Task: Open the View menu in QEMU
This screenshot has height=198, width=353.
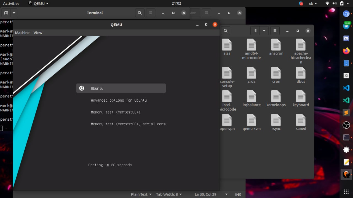Action: (x=38, y=32)
